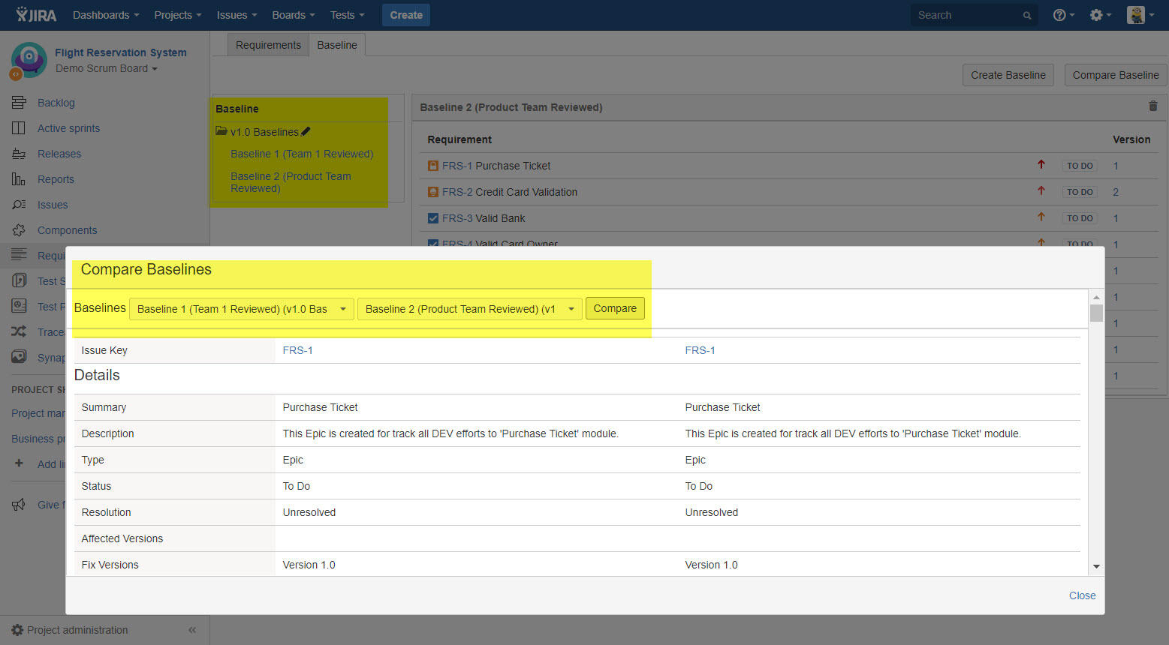
Task: Click the Releases ship icon
Action: pos(18,154)
